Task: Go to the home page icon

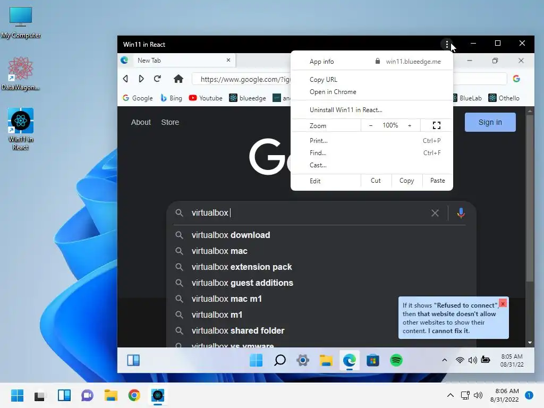Action: coord(178,79)
